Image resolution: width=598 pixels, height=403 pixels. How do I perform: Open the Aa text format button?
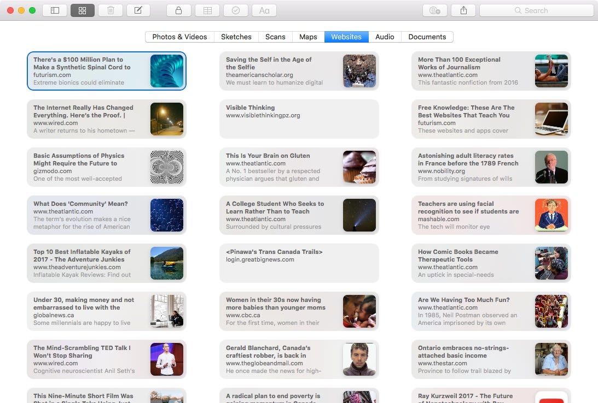pyautogui.click(x=264, y=10)
